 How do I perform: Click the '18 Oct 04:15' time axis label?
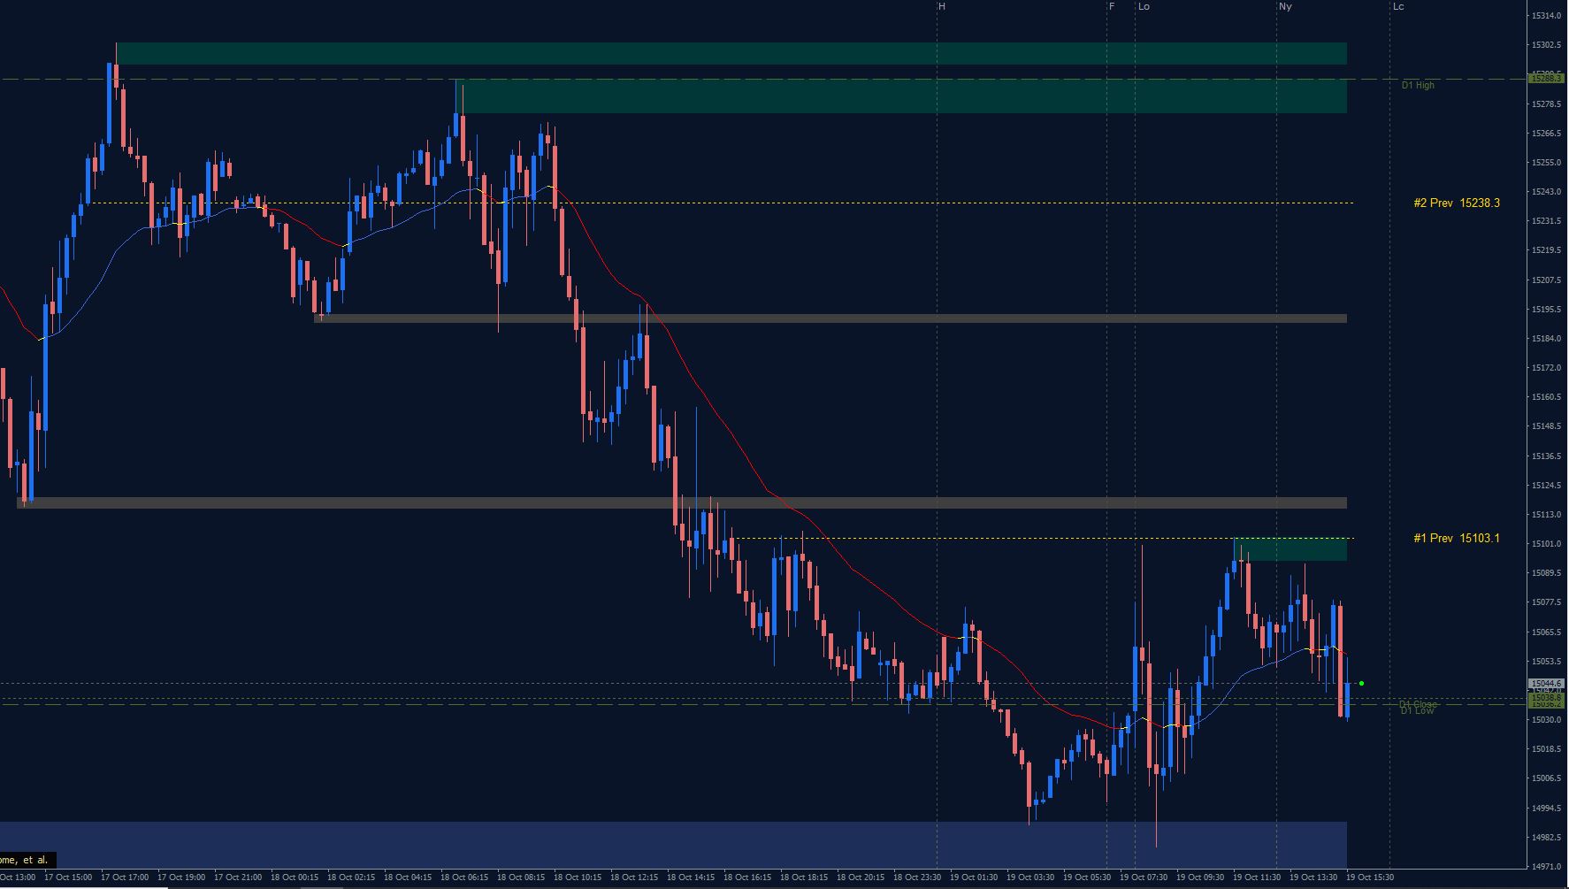[x=408, y=878]
